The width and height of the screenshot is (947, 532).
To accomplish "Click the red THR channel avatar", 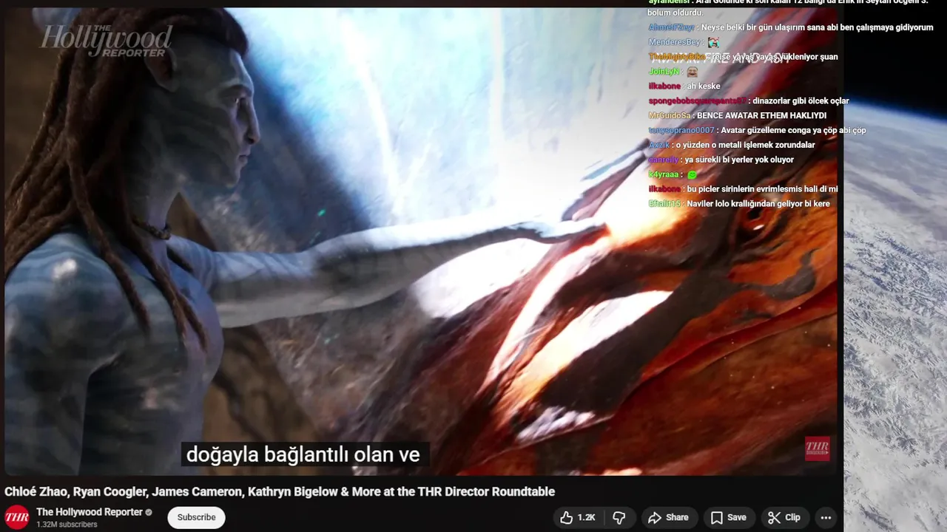I will tap(17, 517).
